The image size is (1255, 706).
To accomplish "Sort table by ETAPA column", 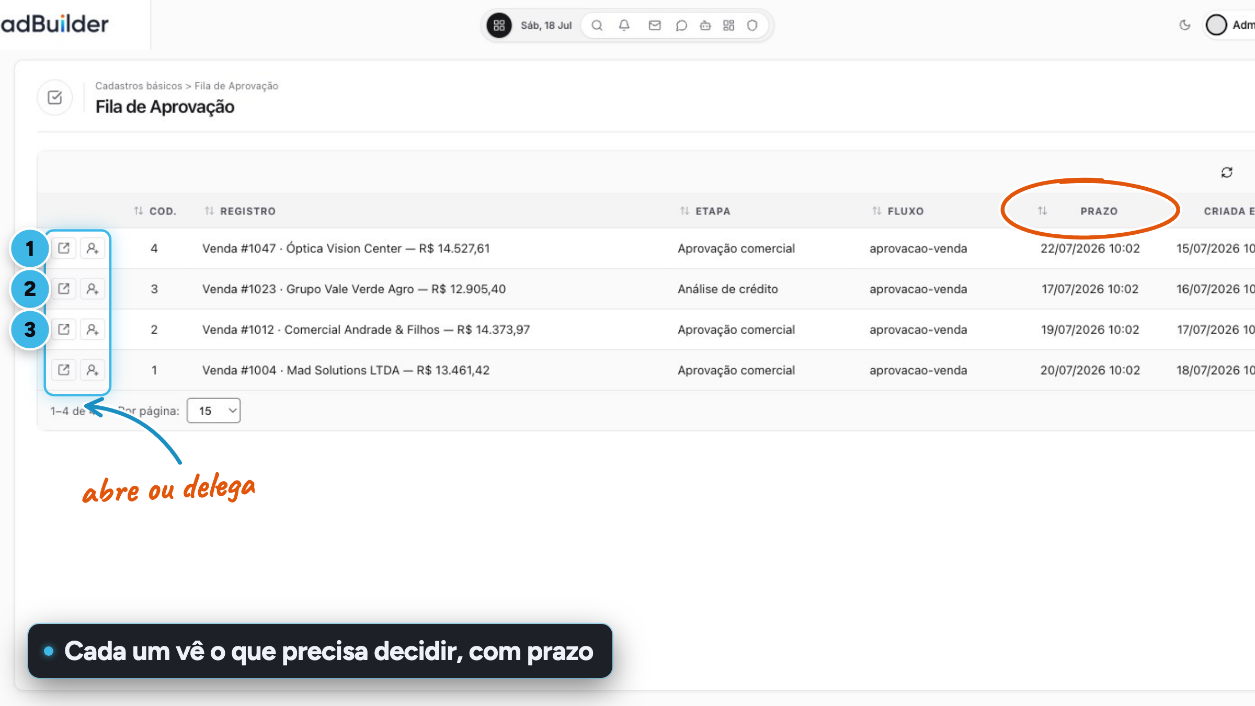I will (x=705, y=211).
